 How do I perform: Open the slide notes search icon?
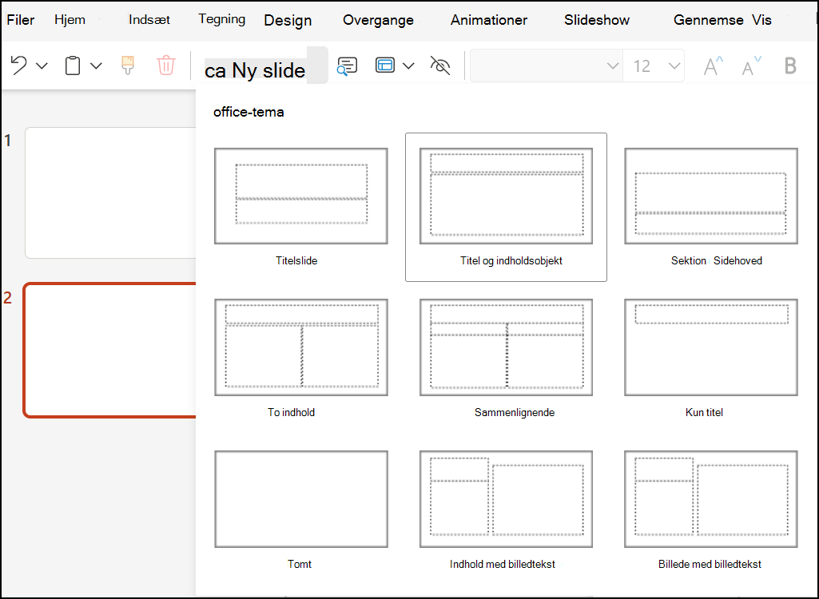(x=347, y=65)
